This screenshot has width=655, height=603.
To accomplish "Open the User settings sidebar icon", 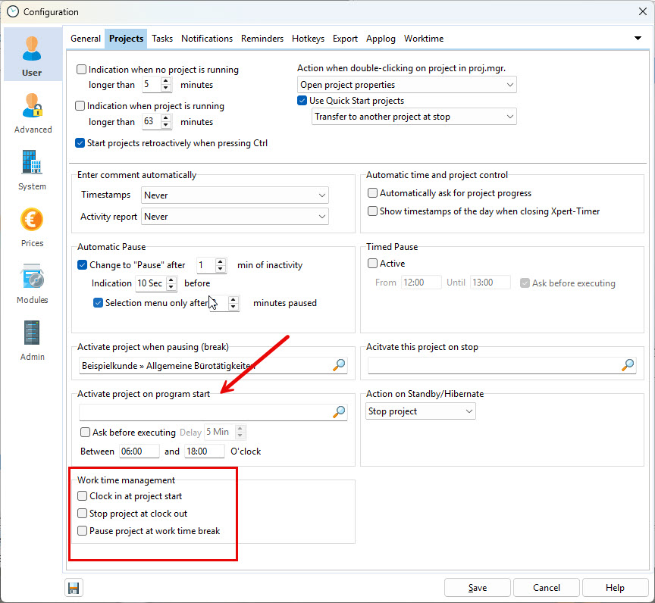I will coord(32,54).
